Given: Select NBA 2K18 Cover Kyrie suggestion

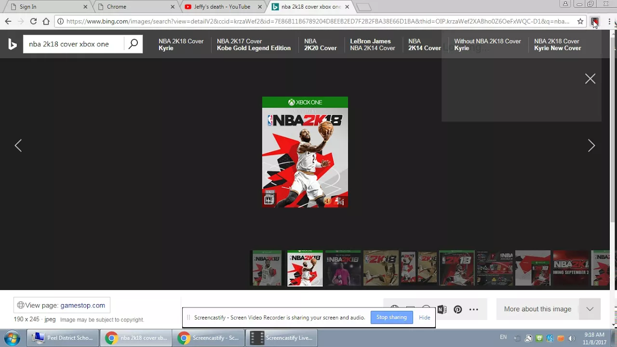Looking at the screenshot, I should [x=181, y=44].
